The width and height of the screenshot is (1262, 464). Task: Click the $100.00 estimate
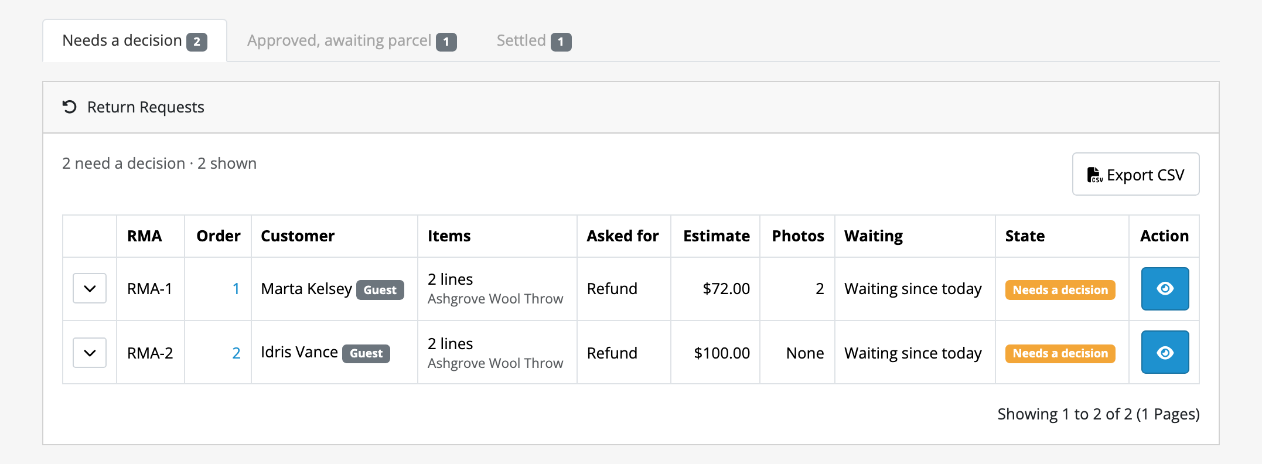(722, 353)
